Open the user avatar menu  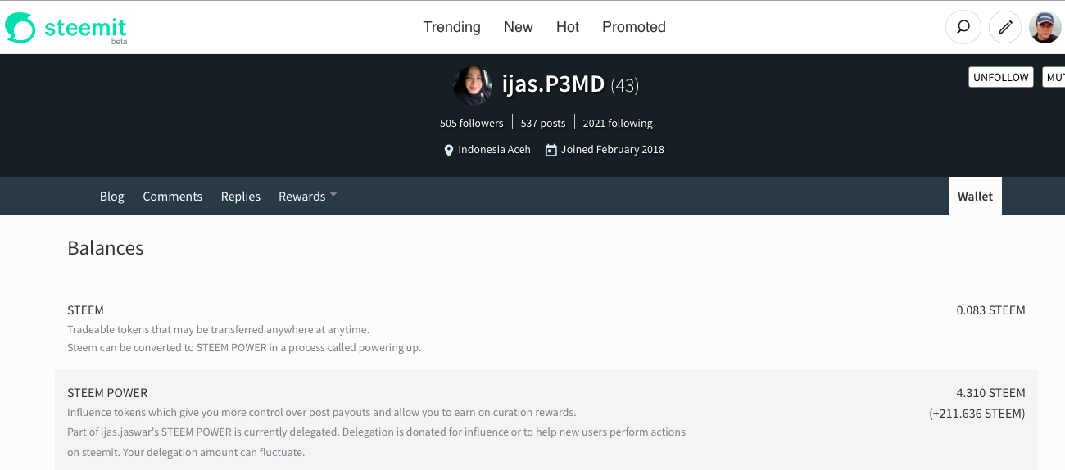tap(1045, 27)
